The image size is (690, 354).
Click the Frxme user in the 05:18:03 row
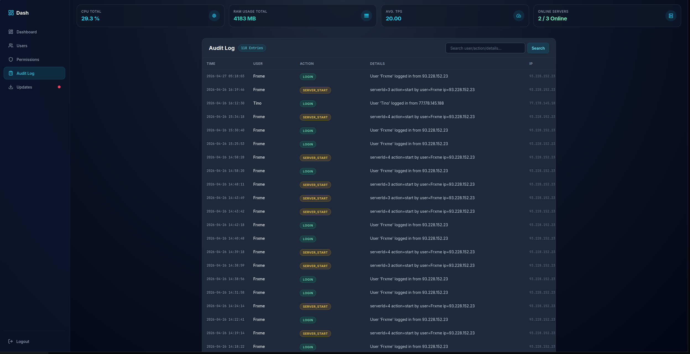point(259,76)
